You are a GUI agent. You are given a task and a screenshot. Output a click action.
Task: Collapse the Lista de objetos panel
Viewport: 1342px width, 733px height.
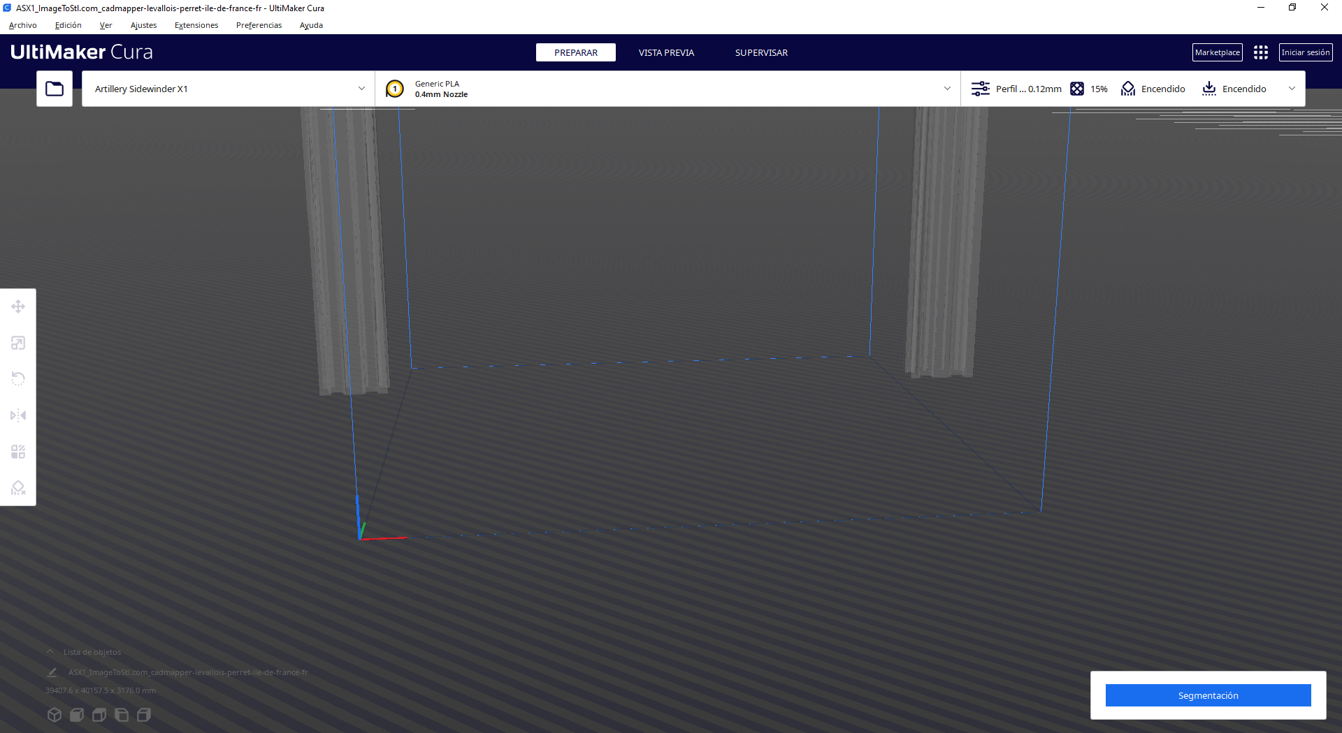click(x=50, y=652)
